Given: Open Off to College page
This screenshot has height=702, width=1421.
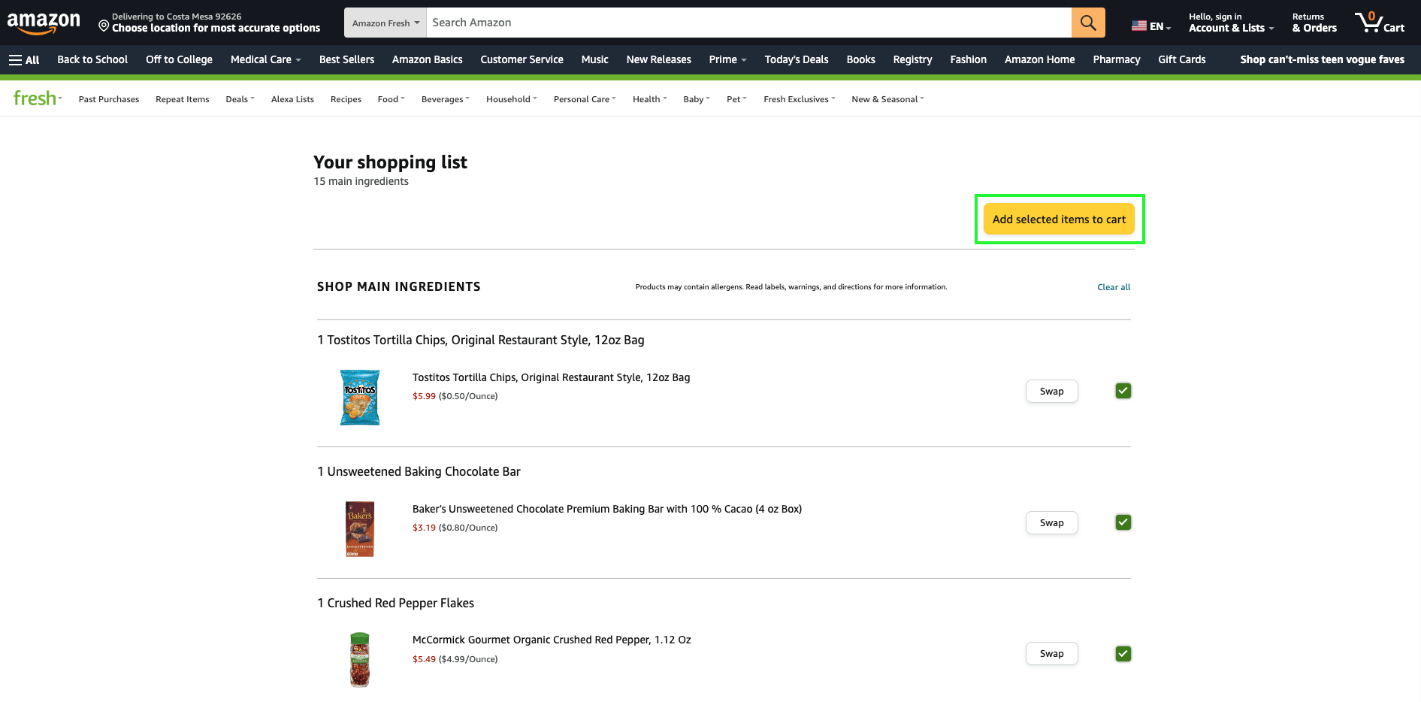Looking at the screenshot, I should point(179,60).
